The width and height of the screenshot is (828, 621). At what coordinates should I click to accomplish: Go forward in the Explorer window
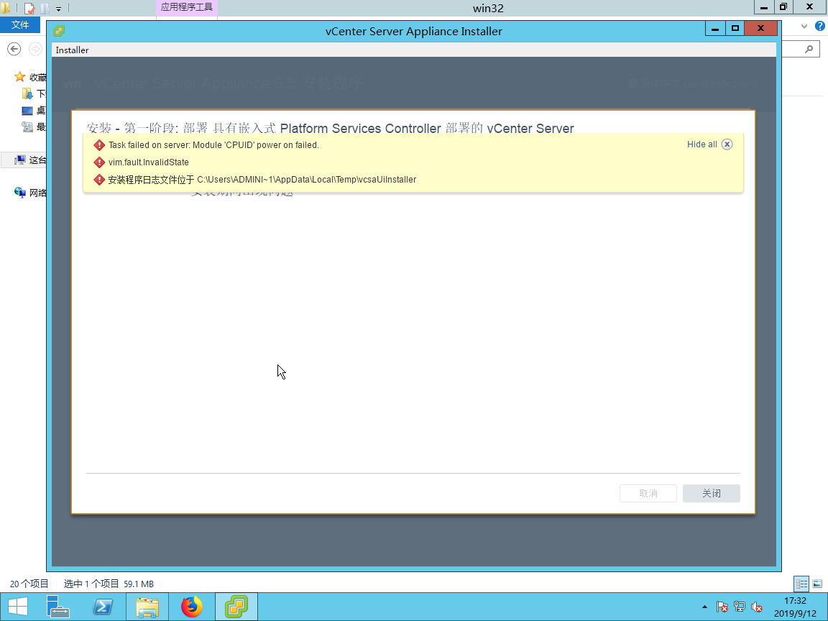tap(34, 49)
